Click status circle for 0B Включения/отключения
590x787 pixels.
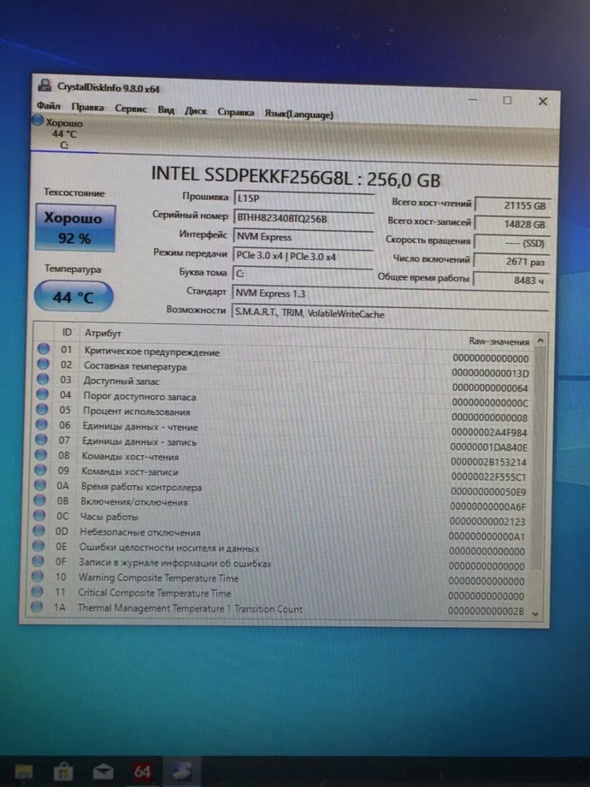(x=40, y=500)
